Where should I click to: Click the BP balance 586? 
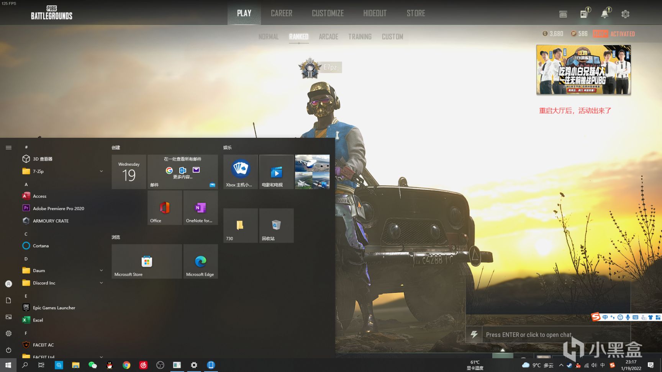pos(579,34)
